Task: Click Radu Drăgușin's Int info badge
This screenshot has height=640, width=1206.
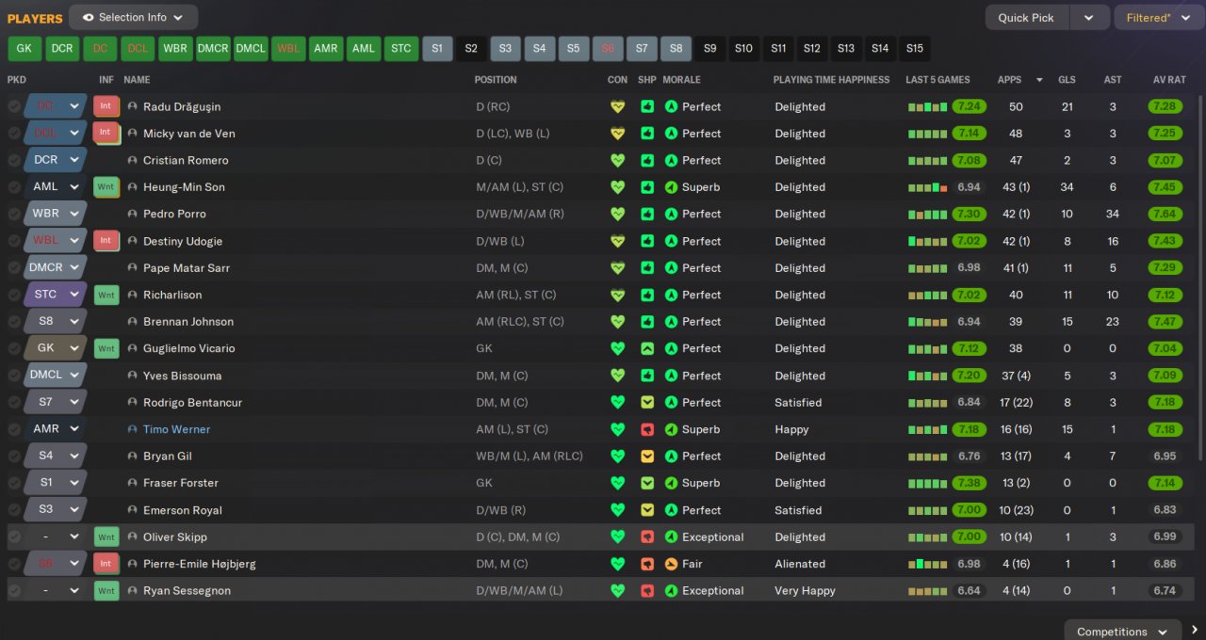Action: click(106, 106)
